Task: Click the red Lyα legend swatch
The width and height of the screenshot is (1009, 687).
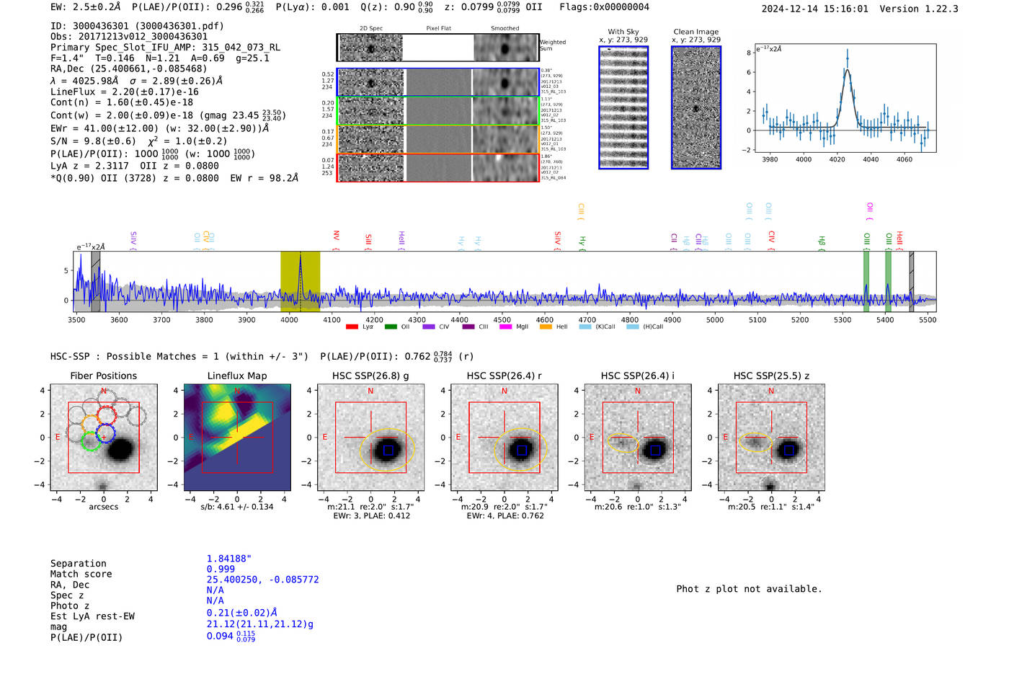Action: pos(352,327)
